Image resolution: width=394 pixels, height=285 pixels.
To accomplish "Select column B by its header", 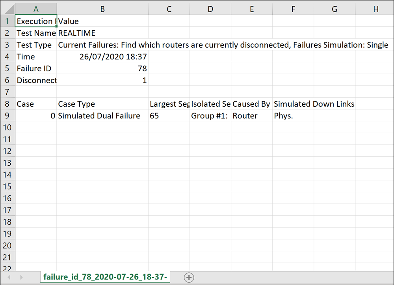I will click(102, 9).
